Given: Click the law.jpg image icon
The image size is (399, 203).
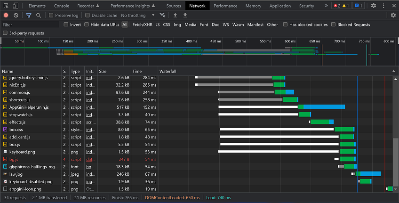Looking at the screenshot, I should point(5,174).
